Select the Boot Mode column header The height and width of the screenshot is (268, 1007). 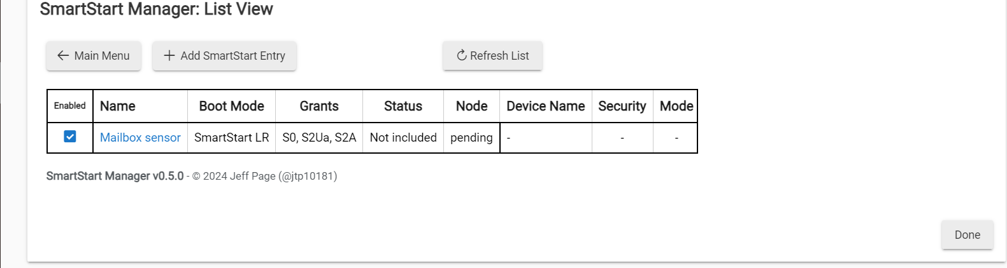point(231,106)
